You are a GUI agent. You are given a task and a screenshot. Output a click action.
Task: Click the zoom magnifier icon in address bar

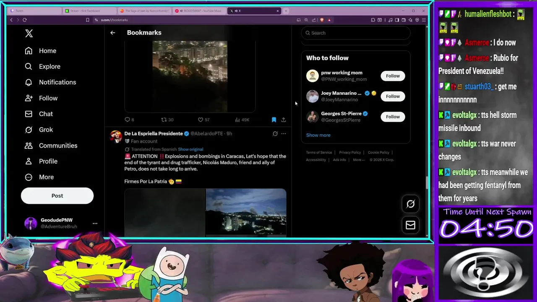[306, 20]
